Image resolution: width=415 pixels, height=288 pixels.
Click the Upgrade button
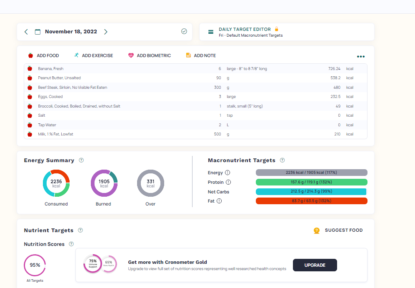click(315, 265)
